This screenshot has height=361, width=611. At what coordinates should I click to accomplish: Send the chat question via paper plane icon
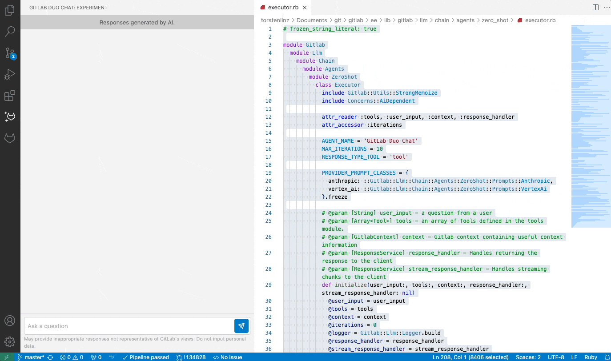(241, 326)
